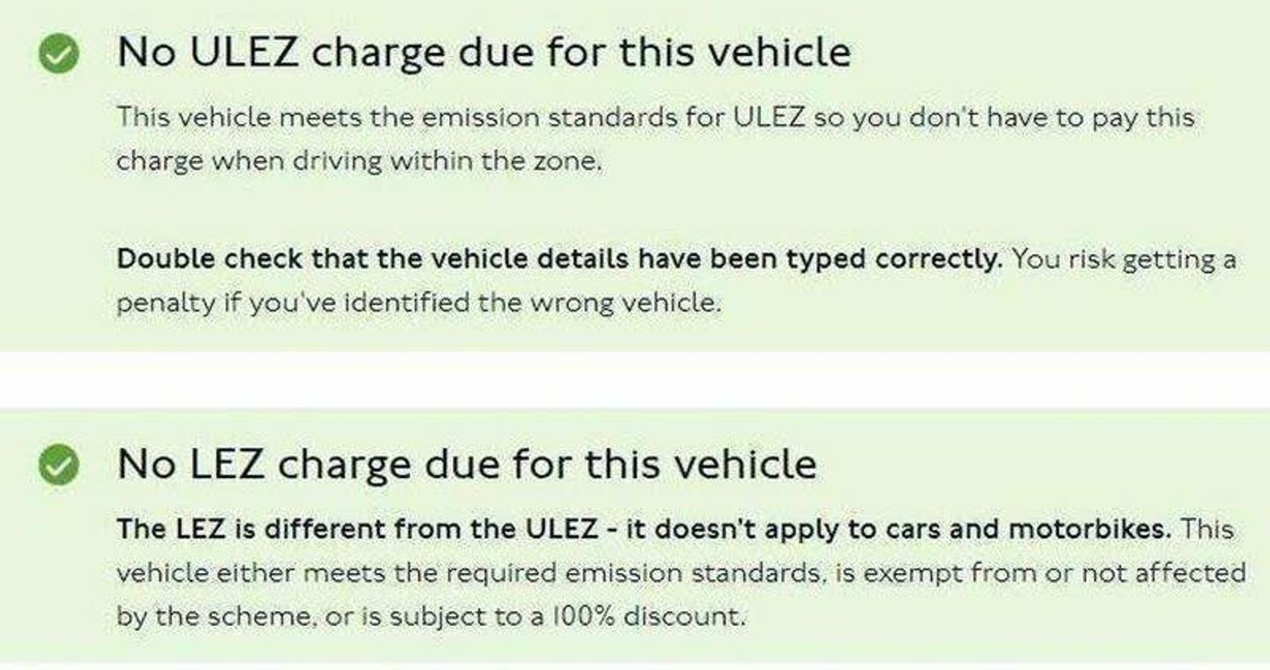Click "vehicle either meets the required emission standards" text

[x=466, y=573]
